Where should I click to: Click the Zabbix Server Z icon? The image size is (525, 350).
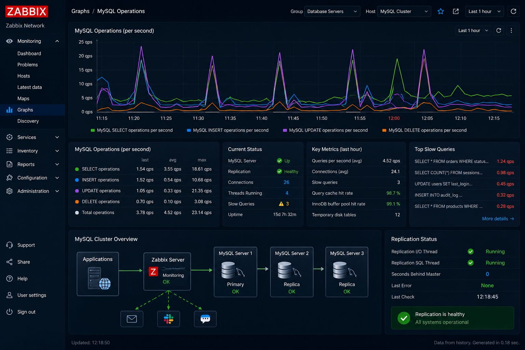[x=153, y=271]
